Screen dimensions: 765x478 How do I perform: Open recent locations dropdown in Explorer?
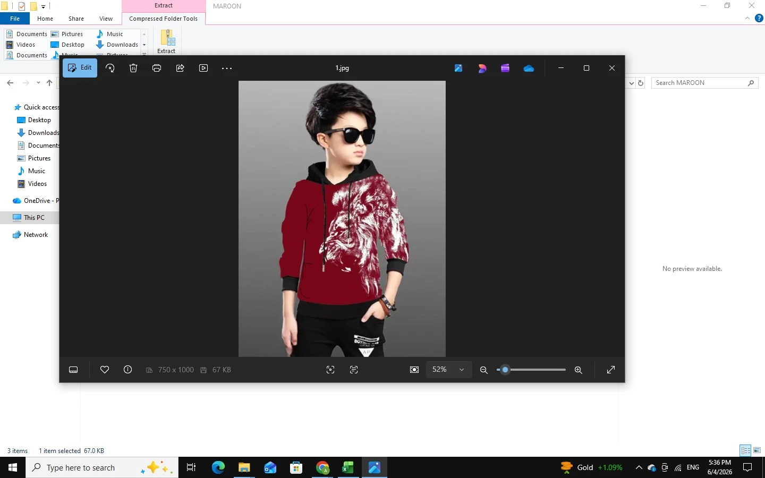coord(38,83)
